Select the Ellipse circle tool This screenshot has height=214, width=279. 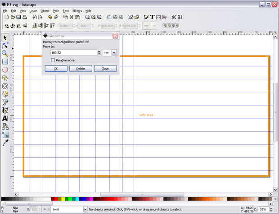coord(5,70)
